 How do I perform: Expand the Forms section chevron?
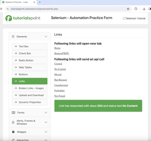pos(46,113)
